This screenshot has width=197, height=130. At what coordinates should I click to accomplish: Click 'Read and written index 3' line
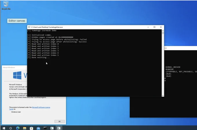pyautogui.click(x=43, y=51)
